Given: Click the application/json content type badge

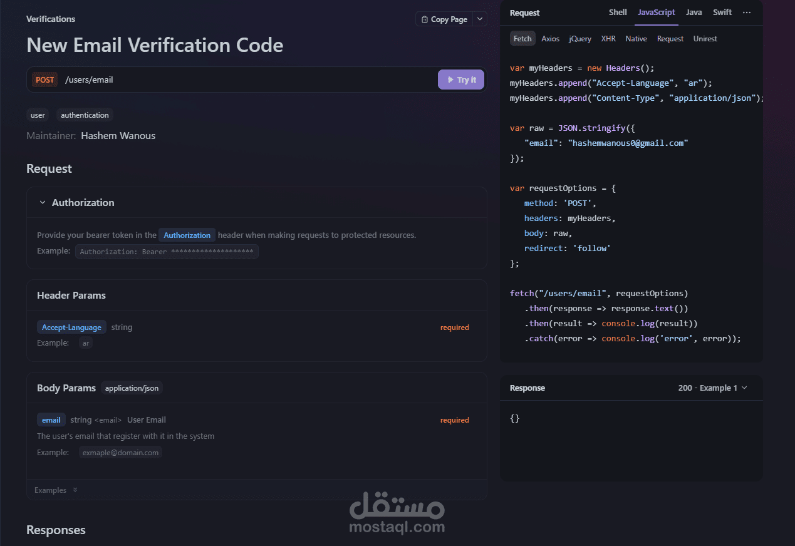Looking at the screenshot, I should pos(132,388).
